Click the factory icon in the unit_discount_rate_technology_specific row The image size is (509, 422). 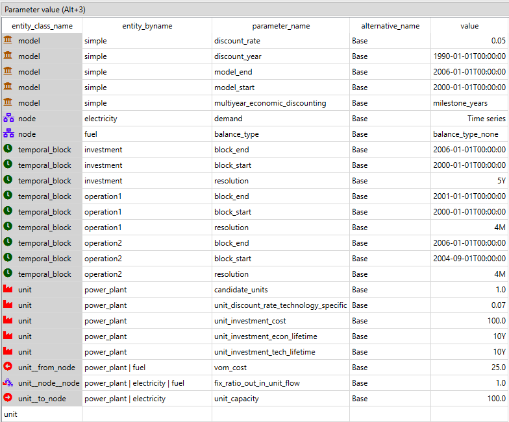point(8,305)
